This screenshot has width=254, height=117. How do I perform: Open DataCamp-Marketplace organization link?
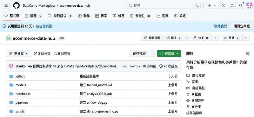click(x=39, y=6)
